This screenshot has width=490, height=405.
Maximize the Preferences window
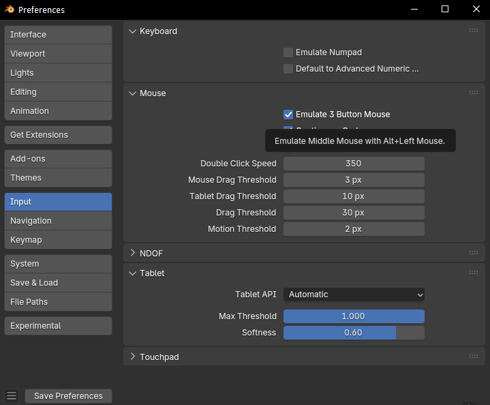[445, 10]
